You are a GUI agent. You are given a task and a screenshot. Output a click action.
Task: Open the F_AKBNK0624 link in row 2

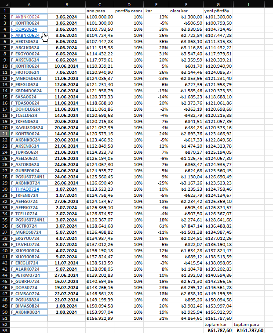25,17
